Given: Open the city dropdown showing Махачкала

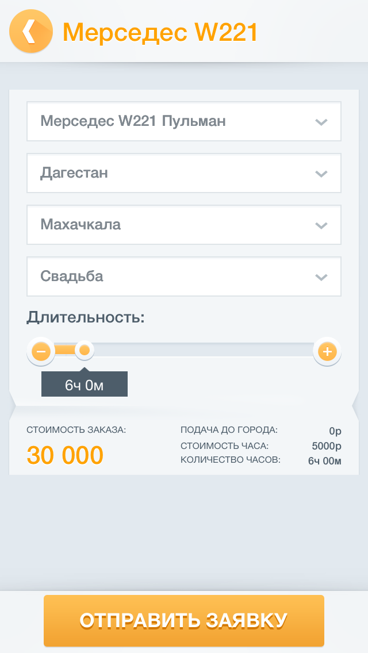Looking at the screenshot, I should (184, 225).
